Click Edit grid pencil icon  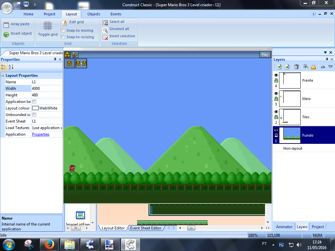point(64,23)
